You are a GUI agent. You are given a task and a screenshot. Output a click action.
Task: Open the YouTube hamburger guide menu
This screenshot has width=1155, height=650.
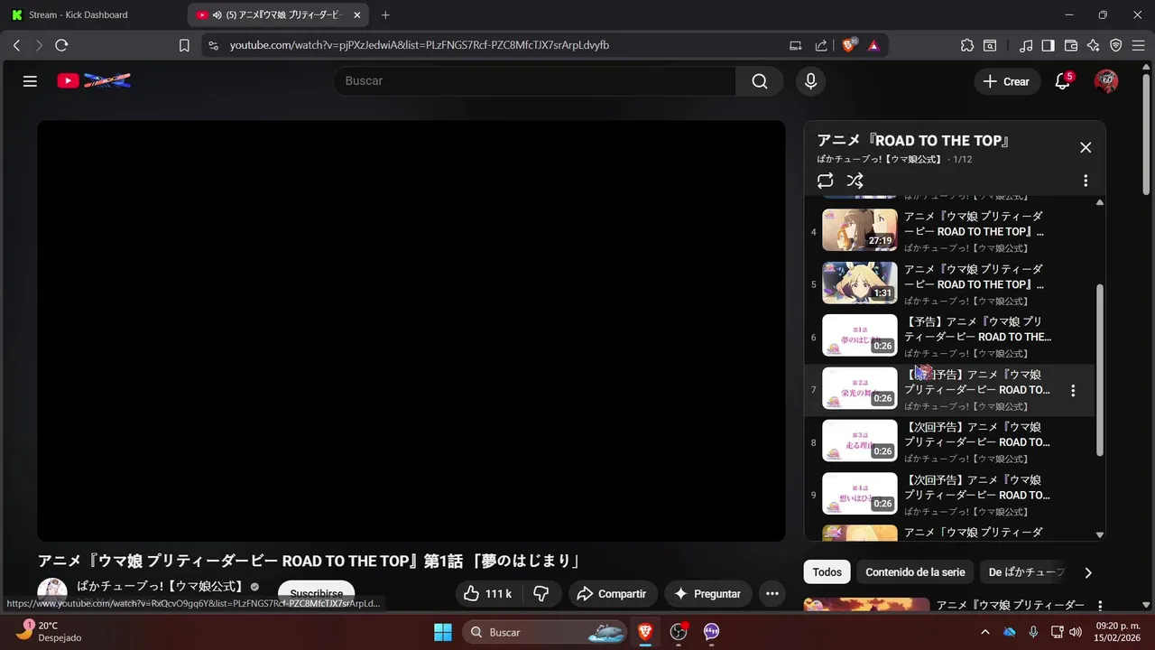30,81
